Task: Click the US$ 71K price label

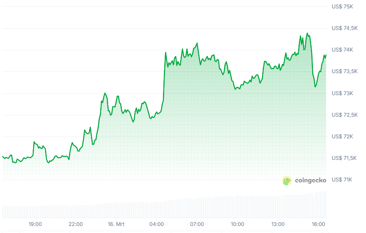Action: [343, 180]
